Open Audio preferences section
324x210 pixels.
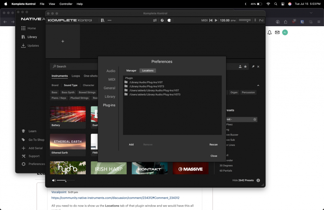pos(111,71)
